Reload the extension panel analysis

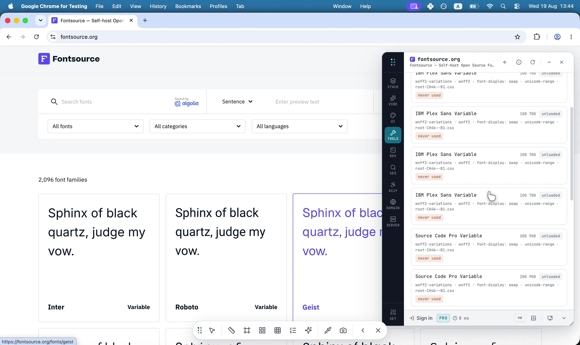tap(533, 62)
